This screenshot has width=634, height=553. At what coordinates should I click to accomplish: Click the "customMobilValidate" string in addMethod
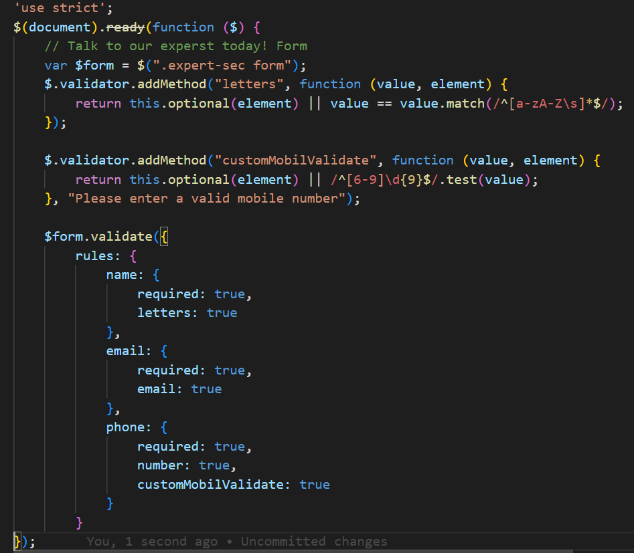point(295,160)
